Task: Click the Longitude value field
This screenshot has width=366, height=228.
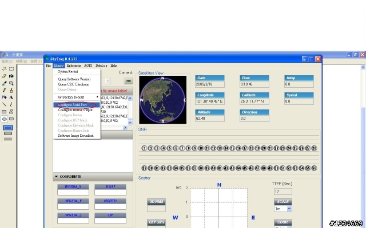Action: (210, 101)
